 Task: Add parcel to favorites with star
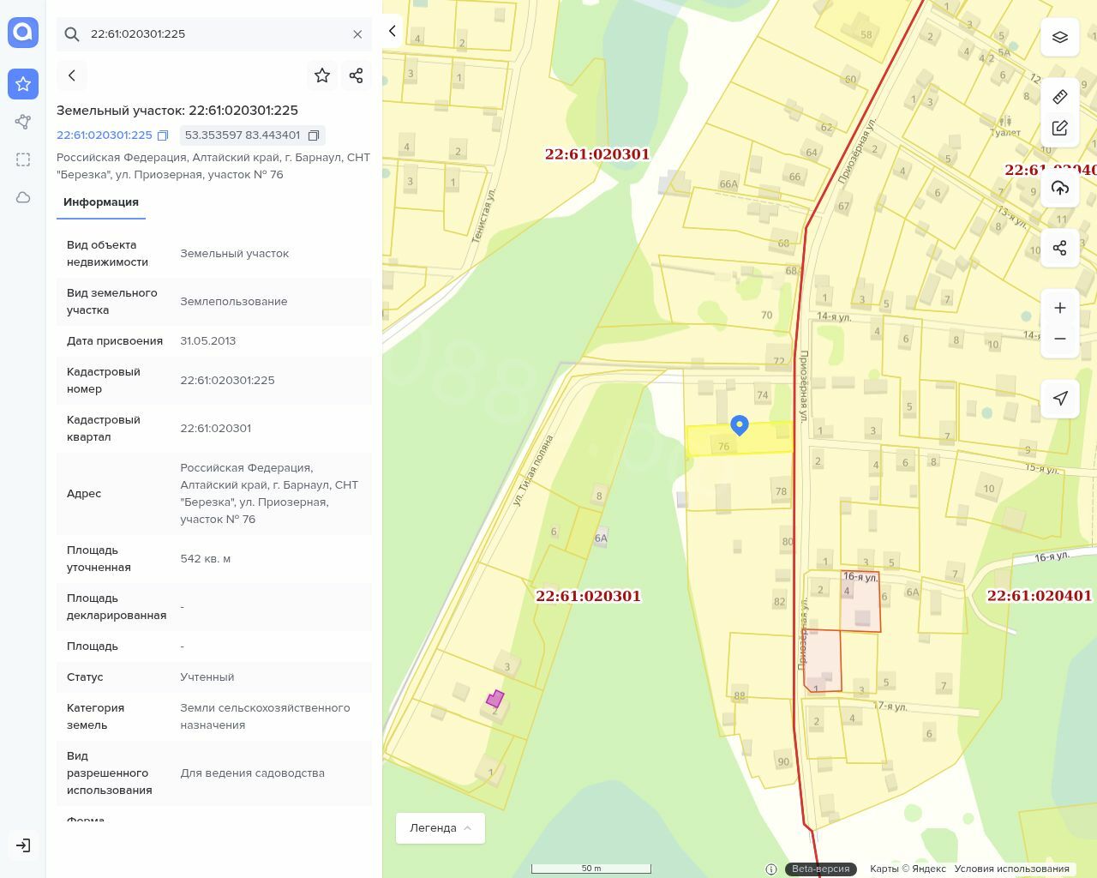pyautogui.click(x=322, y=75)
